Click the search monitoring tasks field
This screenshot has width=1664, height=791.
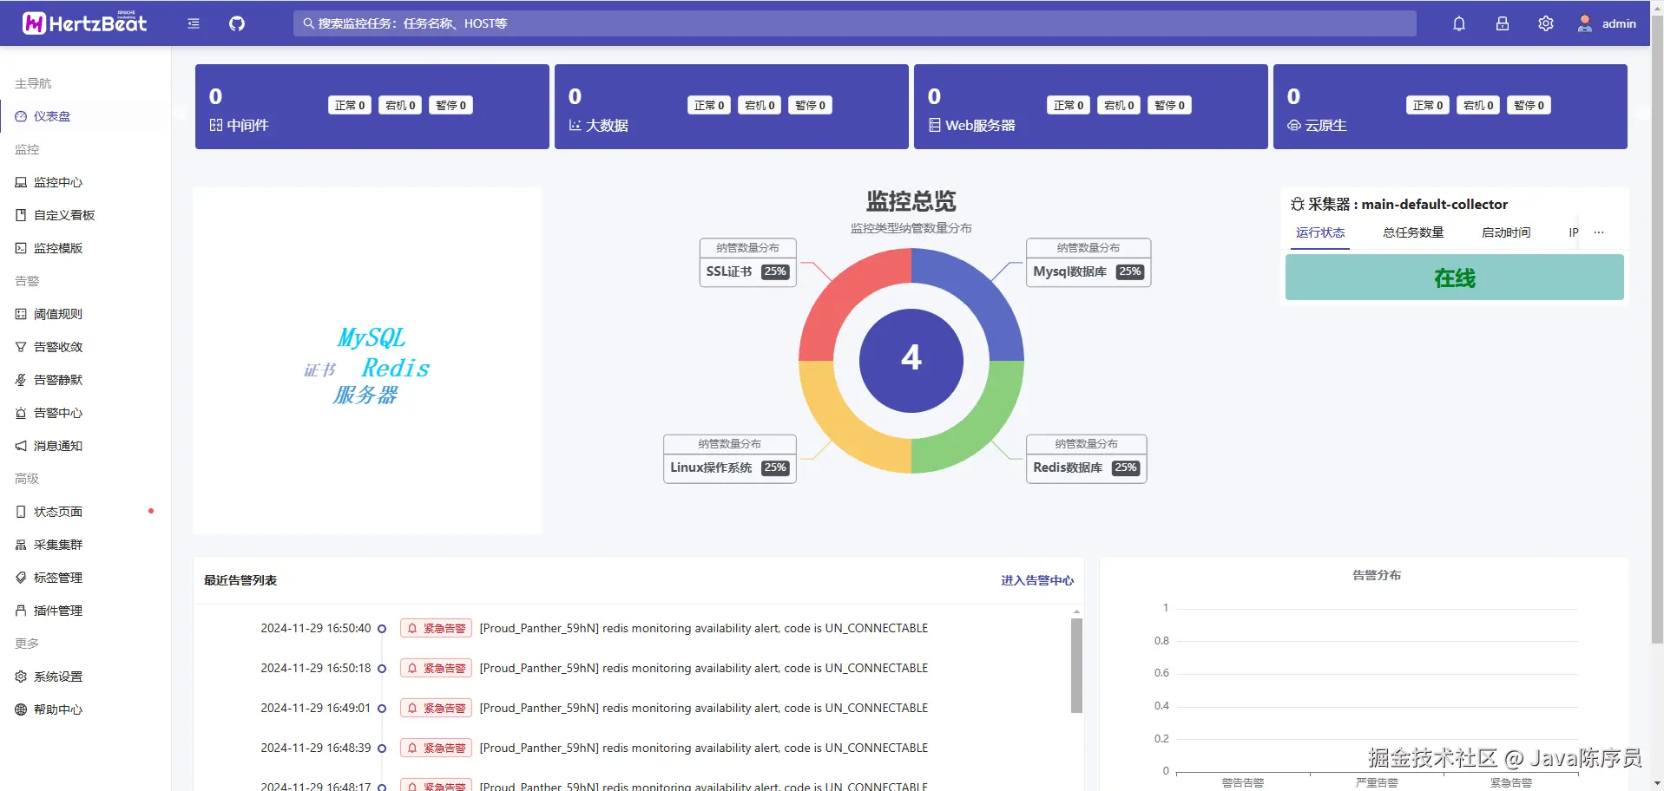click(855, 23)
